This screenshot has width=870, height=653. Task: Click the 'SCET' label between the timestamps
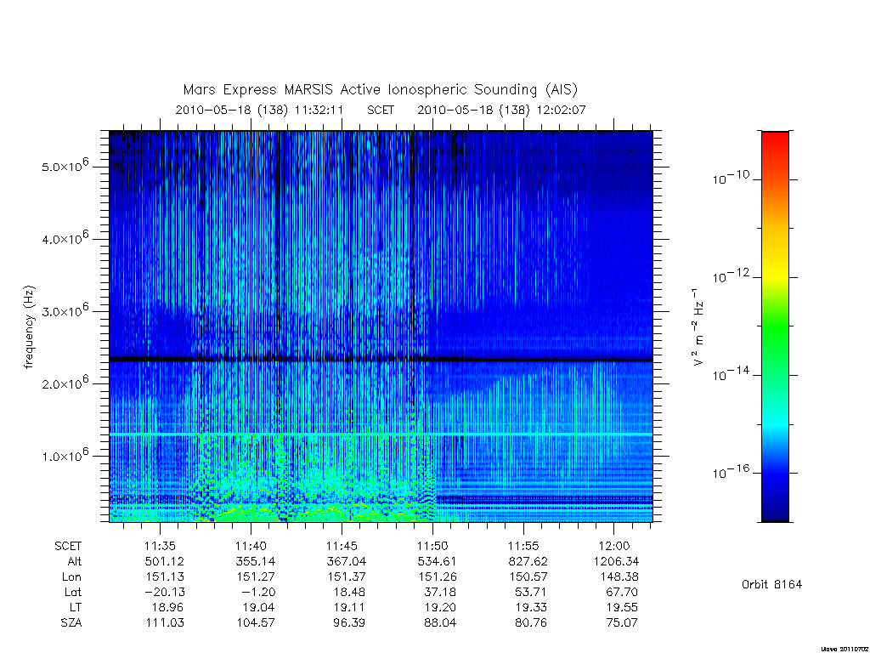click(x=381, y=110)
